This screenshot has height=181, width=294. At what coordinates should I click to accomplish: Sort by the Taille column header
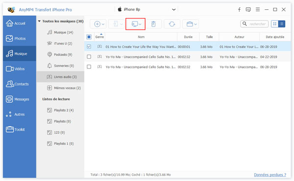(209, 37)
